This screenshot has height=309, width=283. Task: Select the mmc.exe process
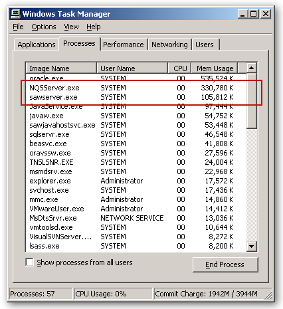136,199
